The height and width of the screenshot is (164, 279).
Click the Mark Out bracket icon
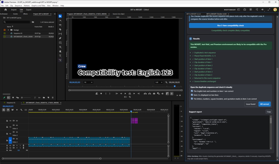coord(110,93)
